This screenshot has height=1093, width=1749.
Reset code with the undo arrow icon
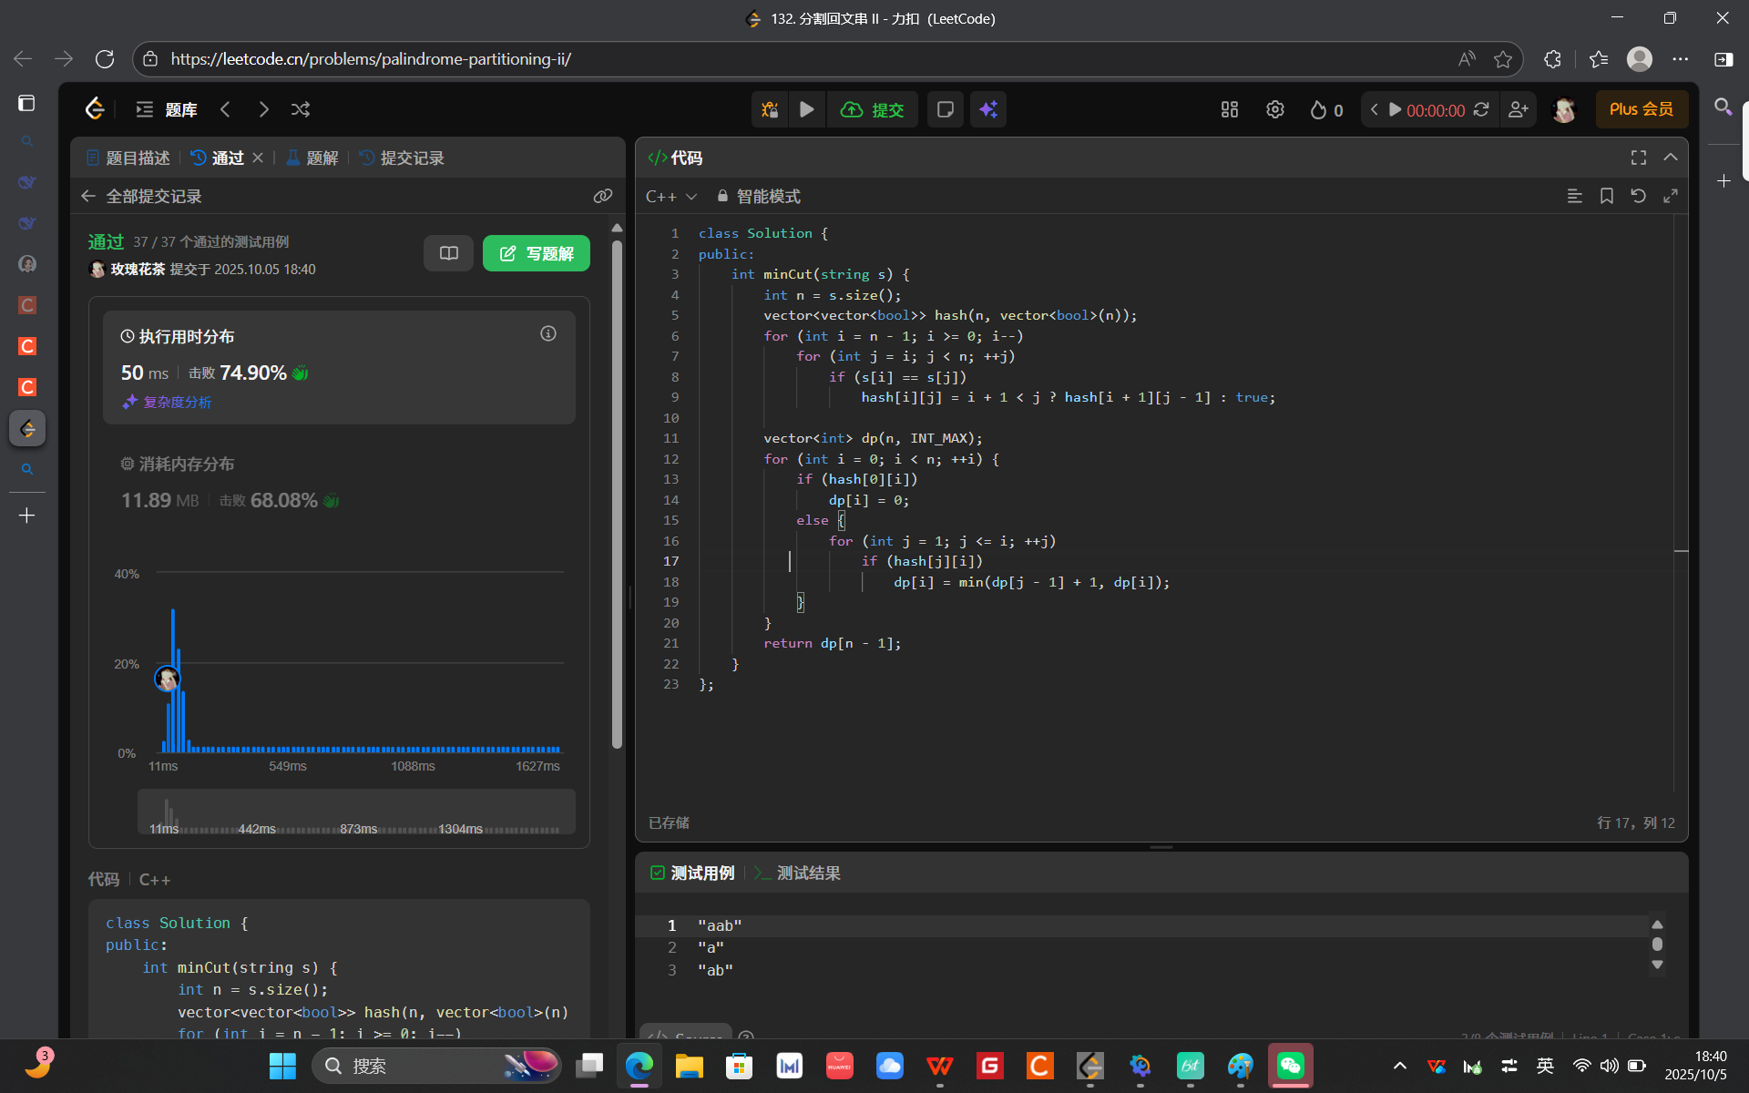(x=1638, y=196)
